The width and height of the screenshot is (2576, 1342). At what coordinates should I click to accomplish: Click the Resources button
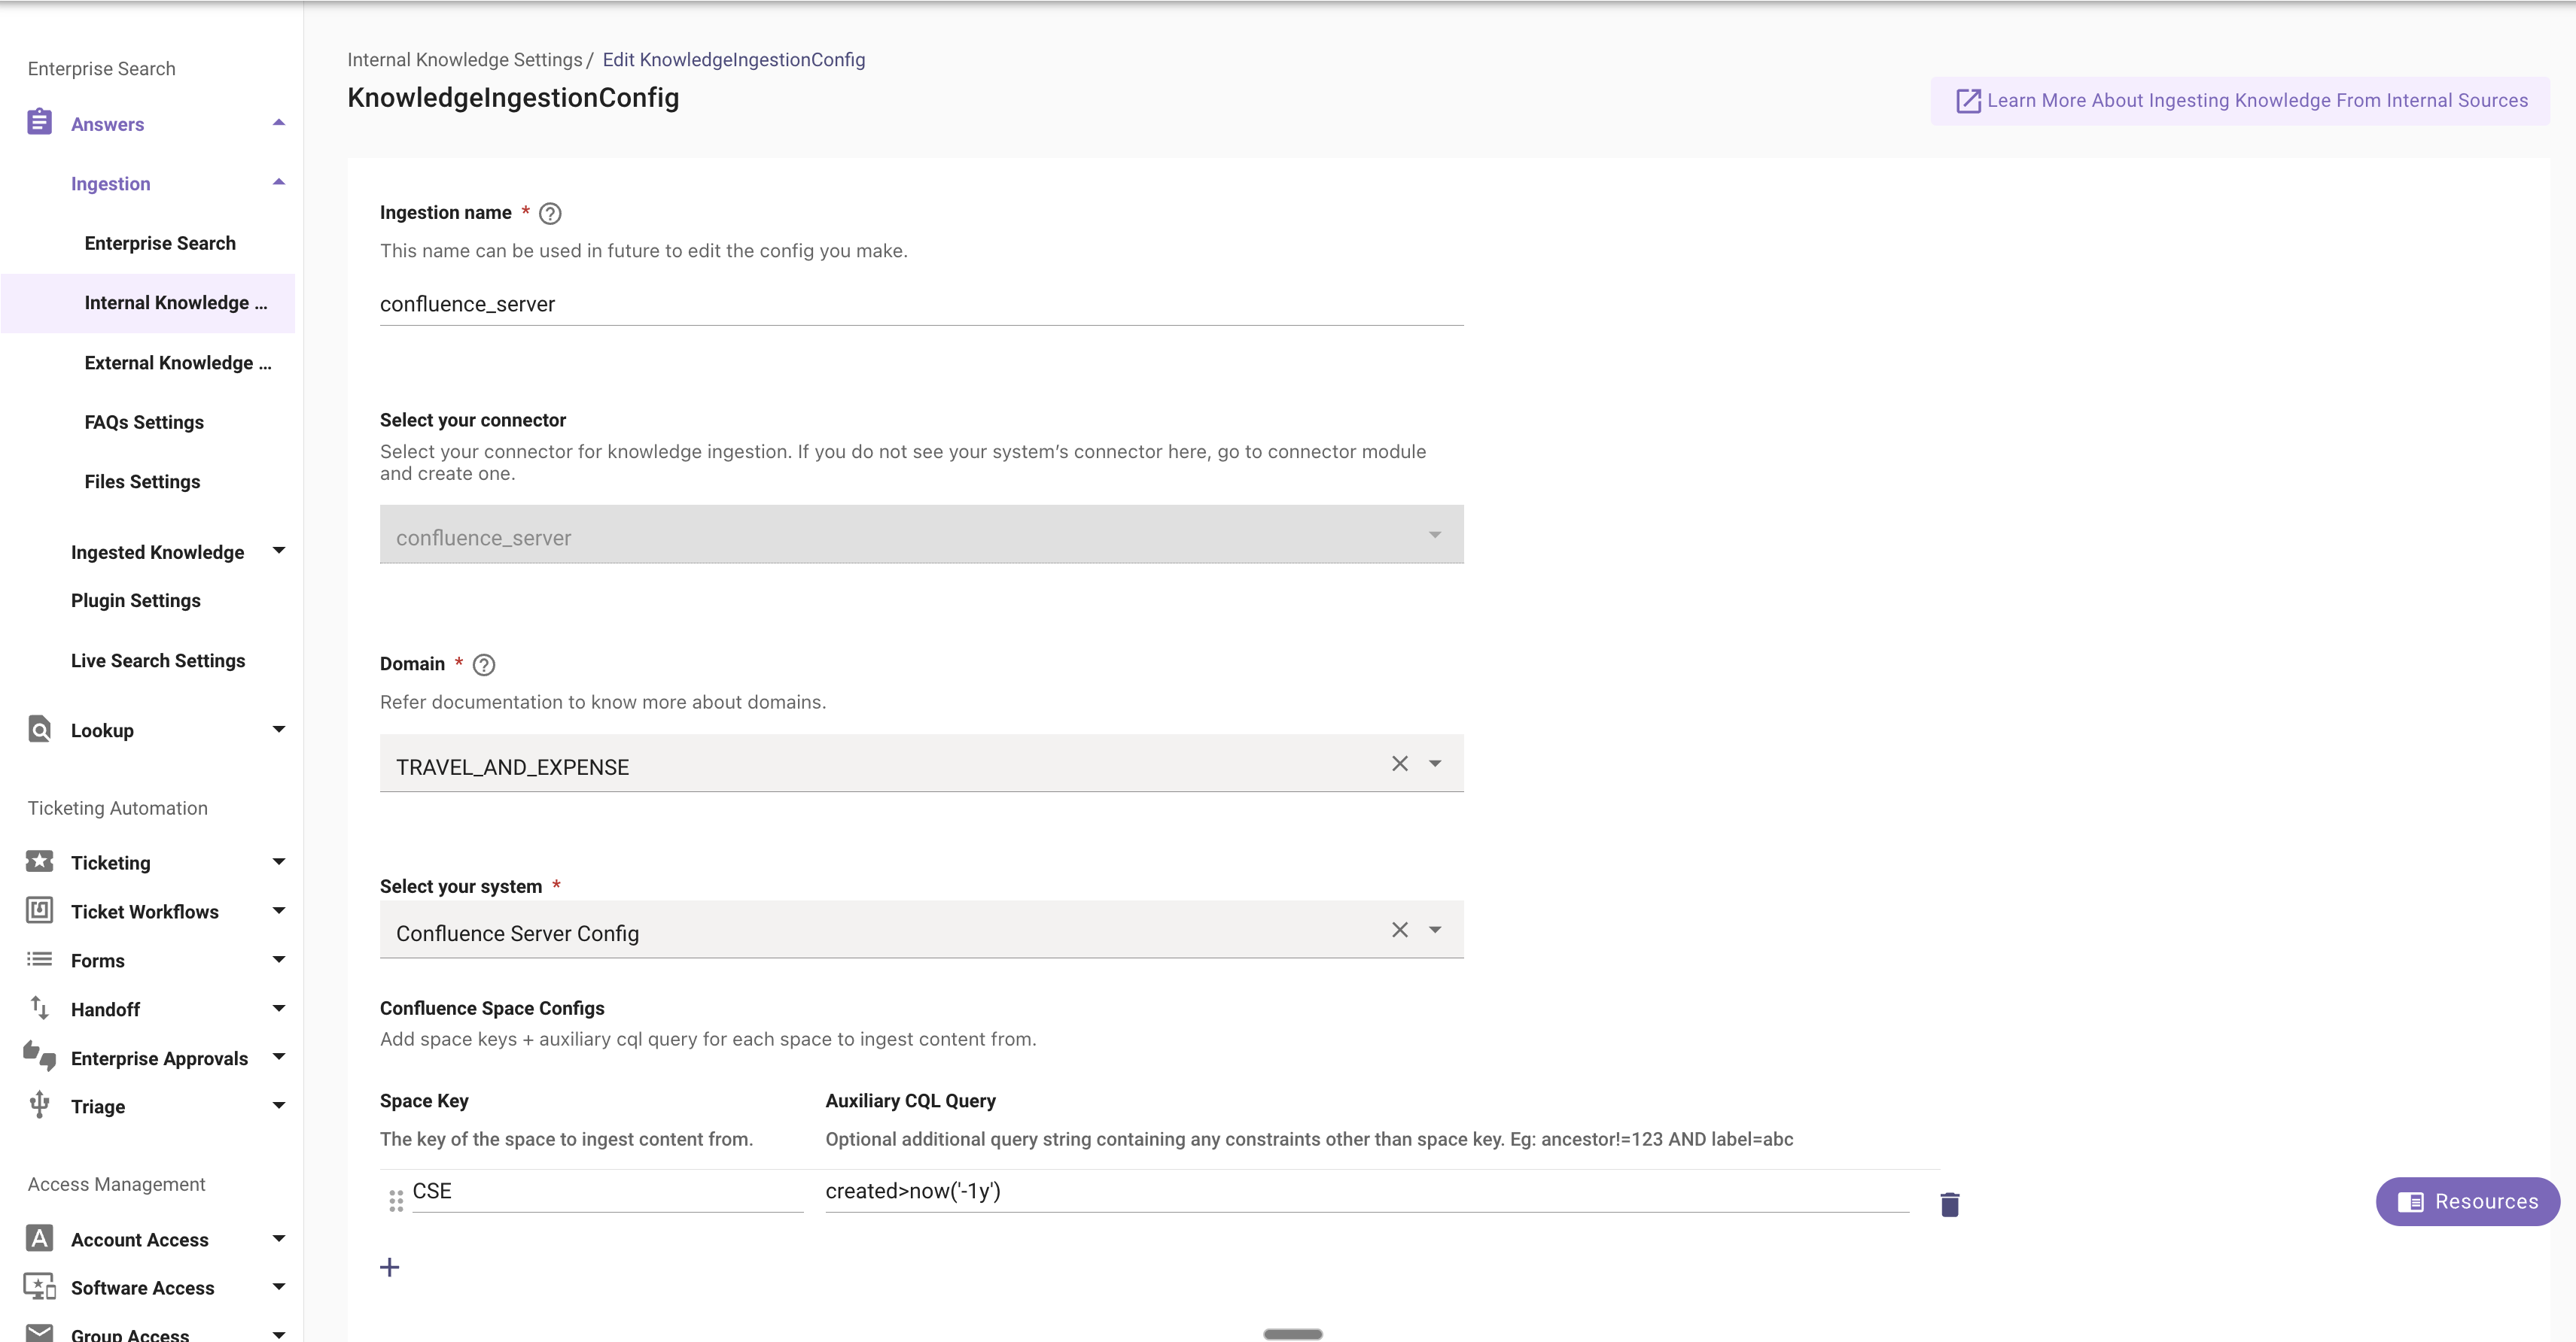pyautogui.click(x=2467, y=1201)
